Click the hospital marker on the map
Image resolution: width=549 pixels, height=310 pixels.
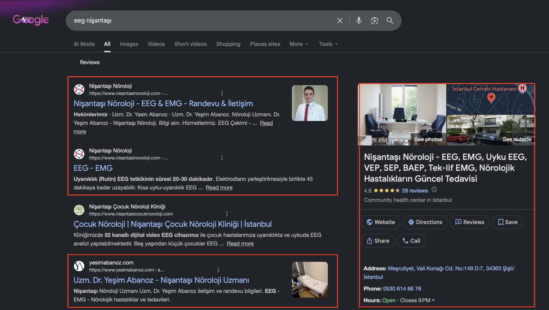point(522,88)
